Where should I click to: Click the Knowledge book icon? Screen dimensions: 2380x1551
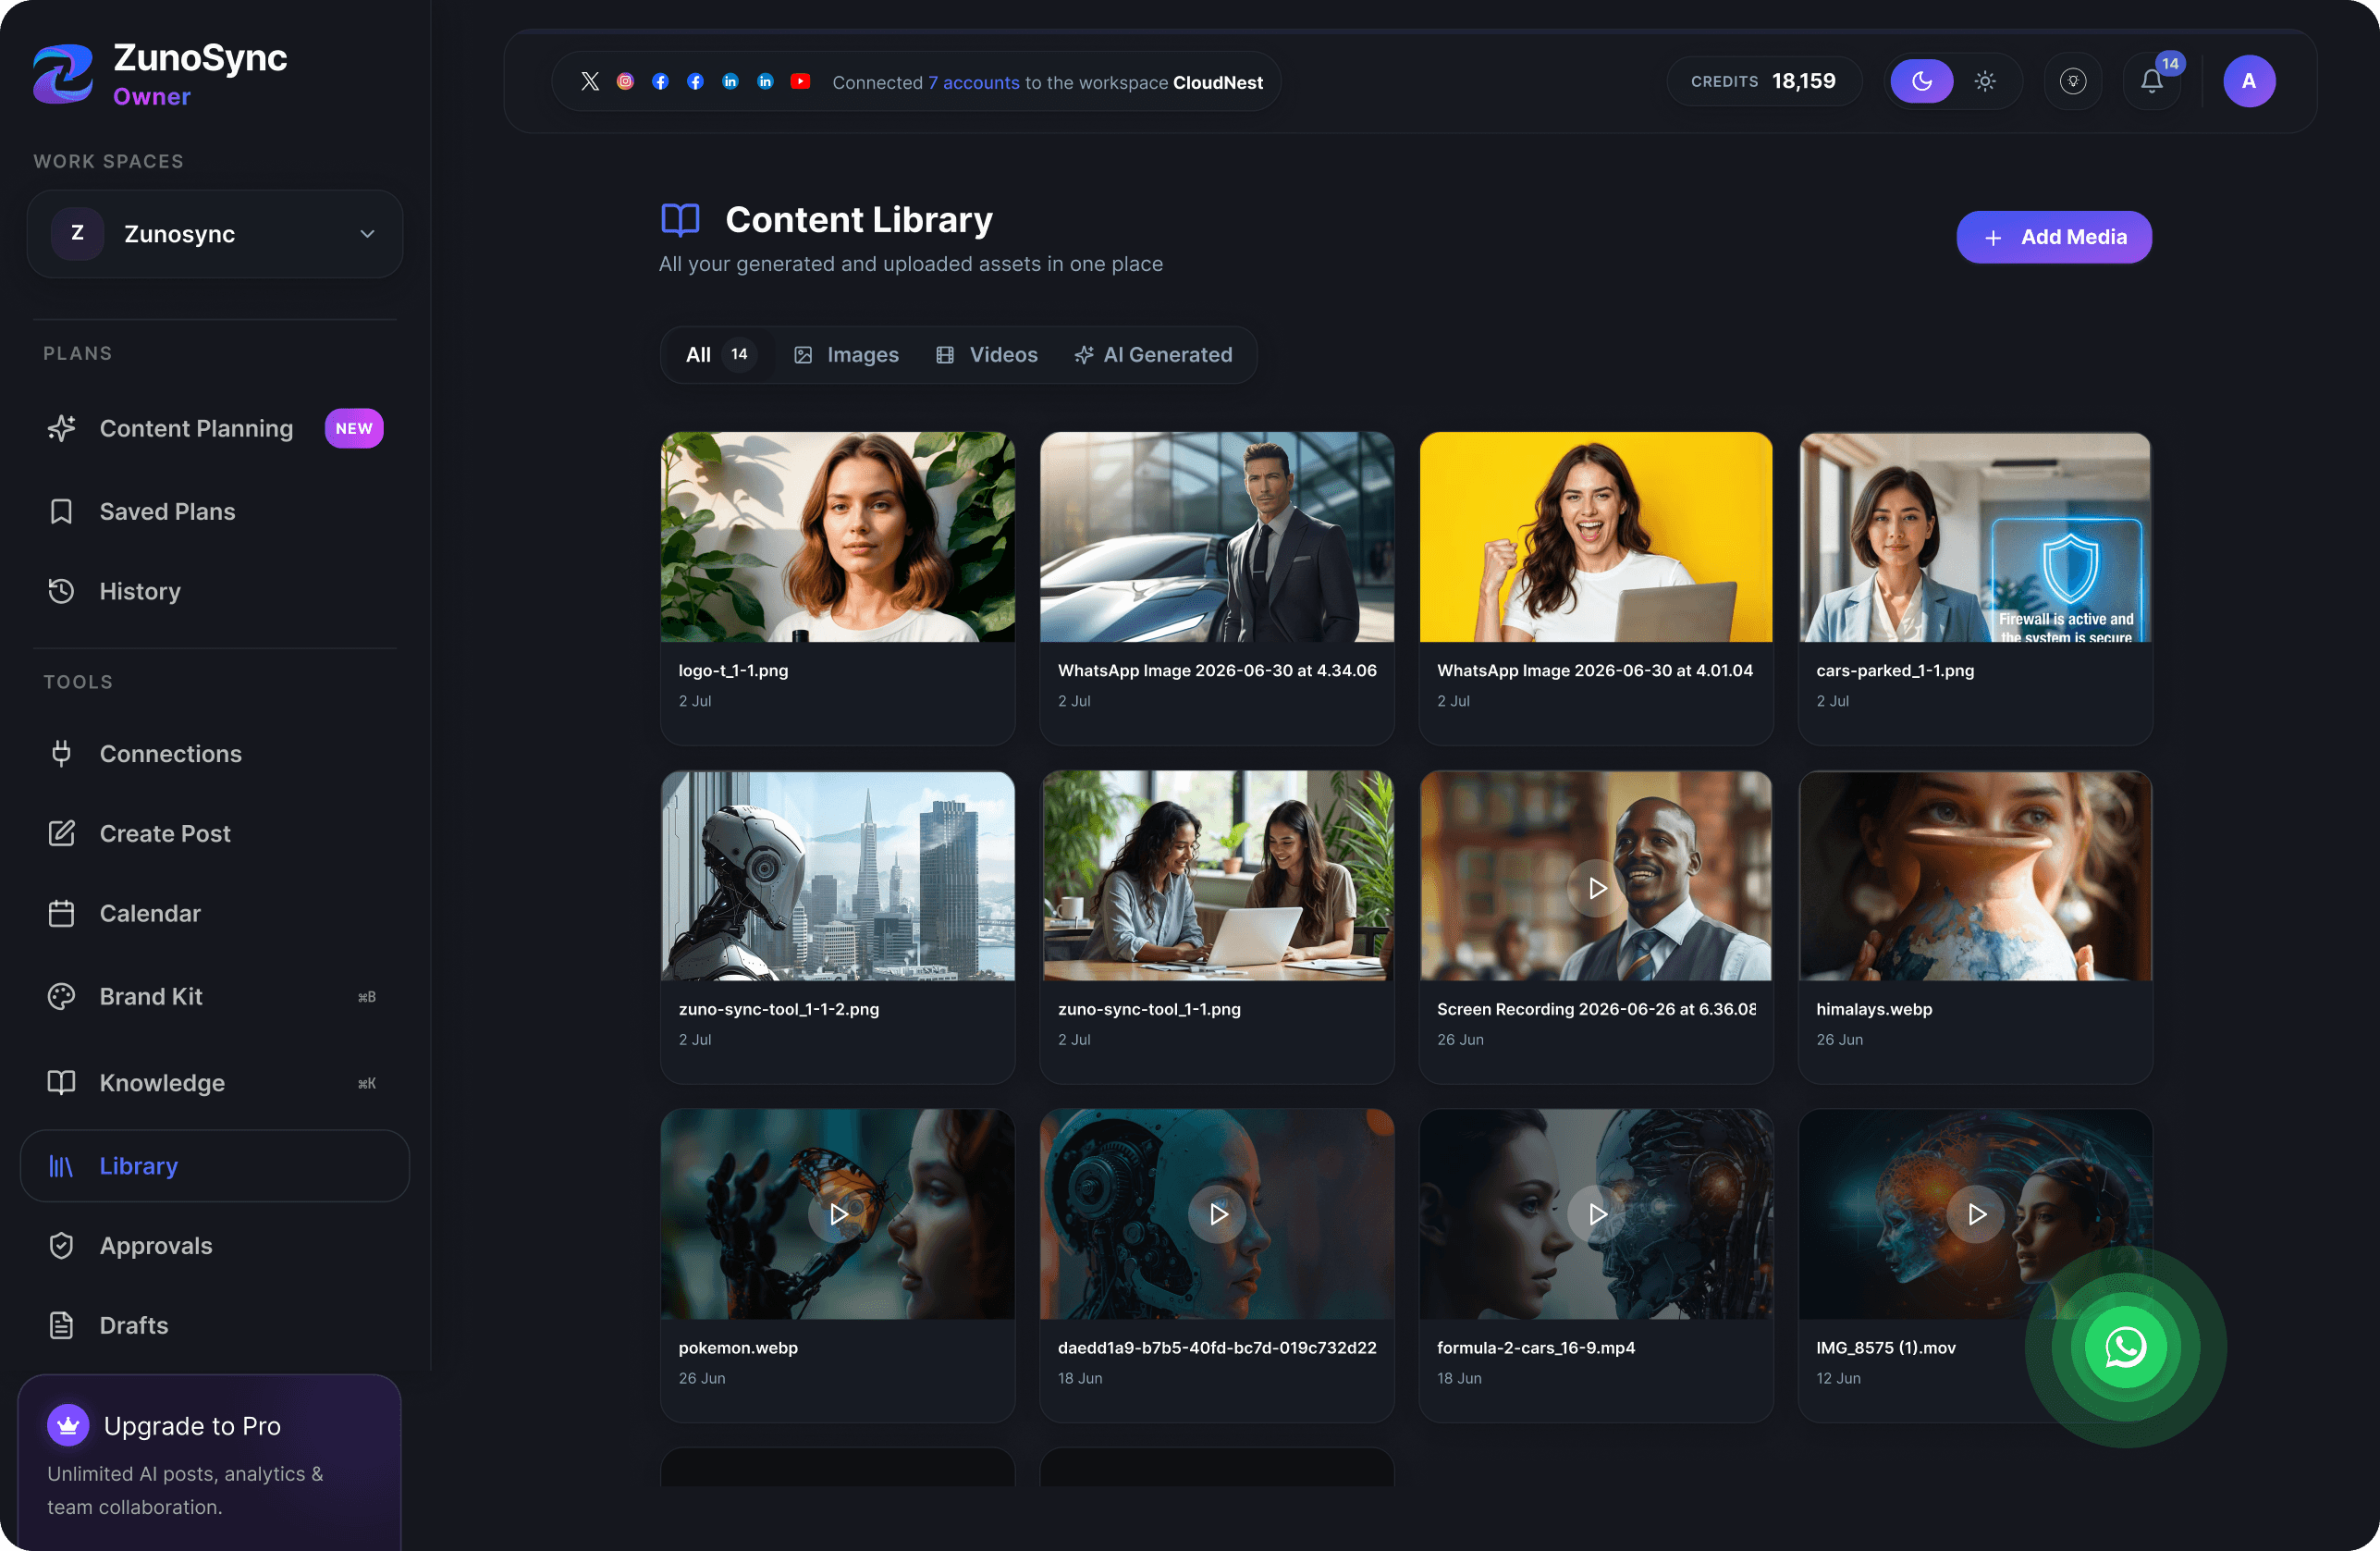pyautogui.click(x=61, y=1082)
